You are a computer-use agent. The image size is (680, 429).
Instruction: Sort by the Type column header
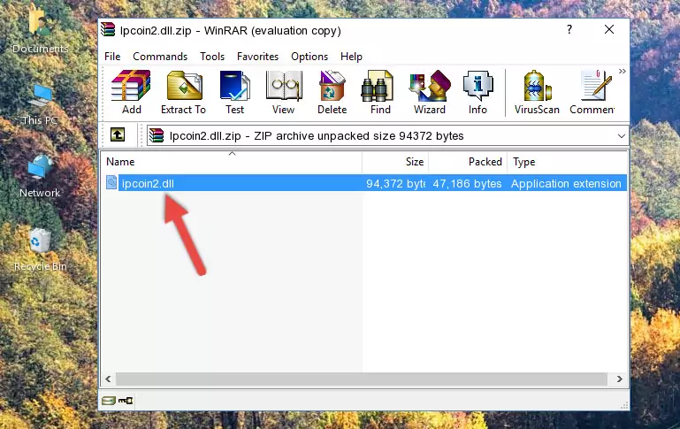click(x=567, y=162)
